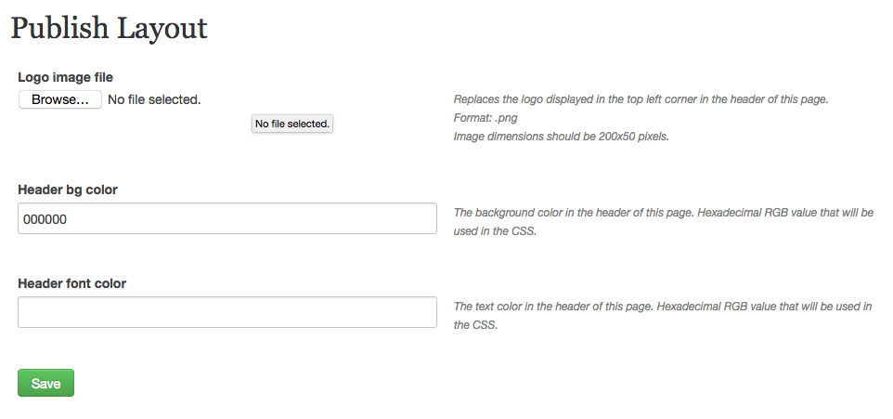Save the publish layout settings

(x=45, y=383)
